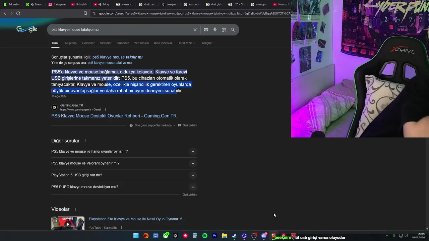
Task: Start voice search with the microphone icon
Action: (215, 29)
